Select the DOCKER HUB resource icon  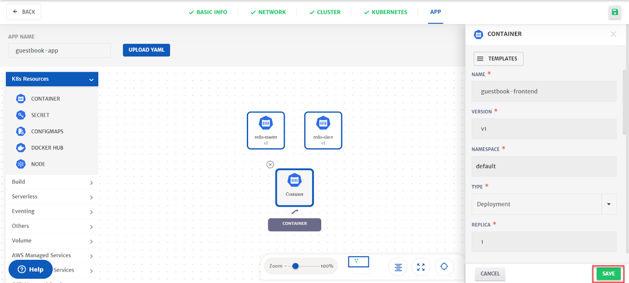coord(20,148)
